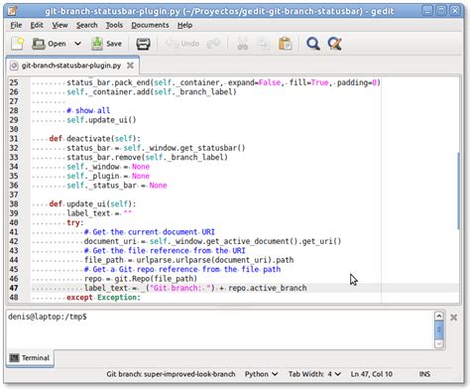Open the Find and Replace icon
Viewport: 470px width, 389px height.
pos(334,44)
